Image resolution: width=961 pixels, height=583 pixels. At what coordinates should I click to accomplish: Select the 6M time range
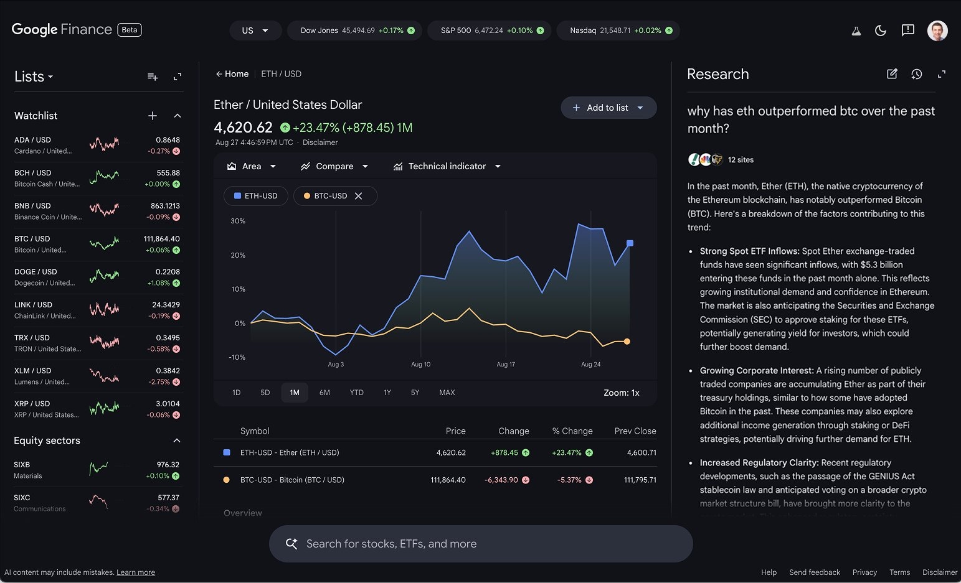(x=324, y=393)
